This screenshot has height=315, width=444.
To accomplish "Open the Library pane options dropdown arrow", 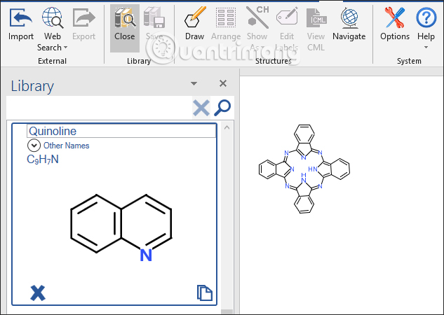I will pyautogui.click(x=194, y=83).
